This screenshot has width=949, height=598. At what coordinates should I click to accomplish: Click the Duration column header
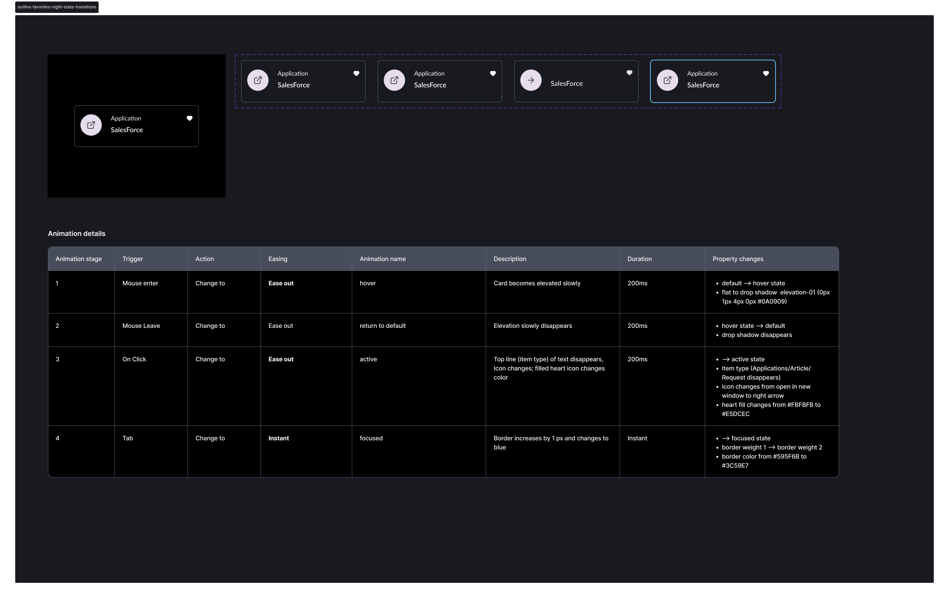tap(639, 259)
